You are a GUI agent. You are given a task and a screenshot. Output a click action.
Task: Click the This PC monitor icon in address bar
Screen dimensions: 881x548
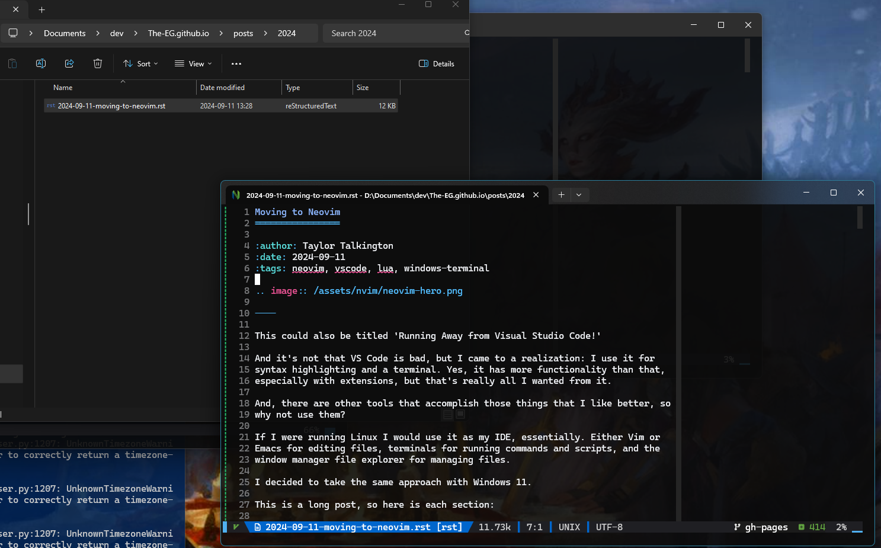point(13,33)
